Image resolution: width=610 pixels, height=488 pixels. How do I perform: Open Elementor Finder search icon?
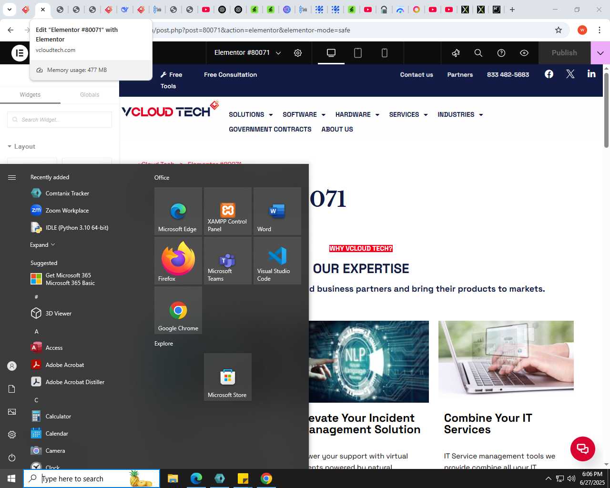pos(478,53)
